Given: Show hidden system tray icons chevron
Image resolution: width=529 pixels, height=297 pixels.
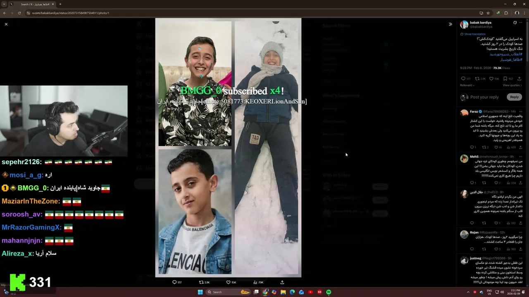Looking at the screenshot, I should point(468,292).
